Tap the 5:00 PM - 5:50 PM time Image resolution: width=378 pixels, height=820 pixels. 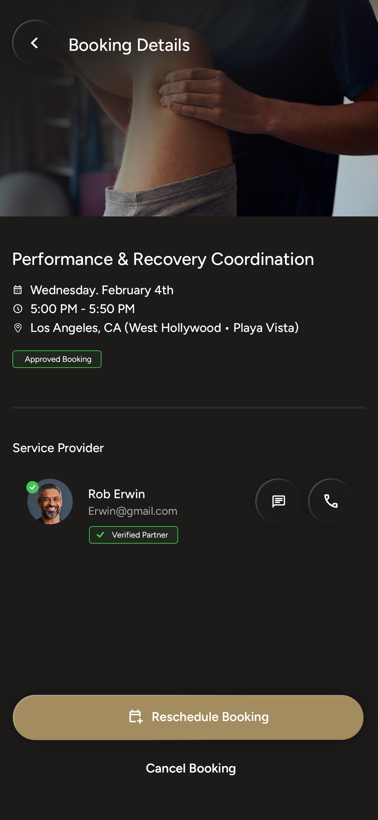(x=82, y=309)
